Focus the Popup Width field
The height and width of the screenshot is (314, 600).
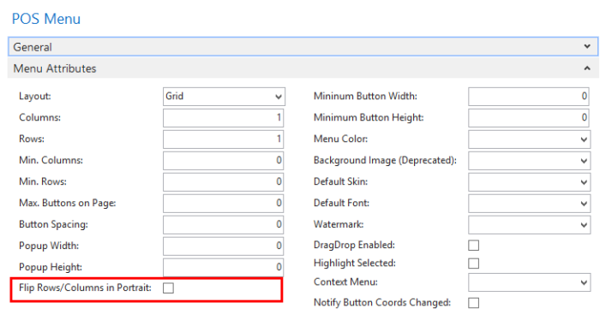[224, 246]
